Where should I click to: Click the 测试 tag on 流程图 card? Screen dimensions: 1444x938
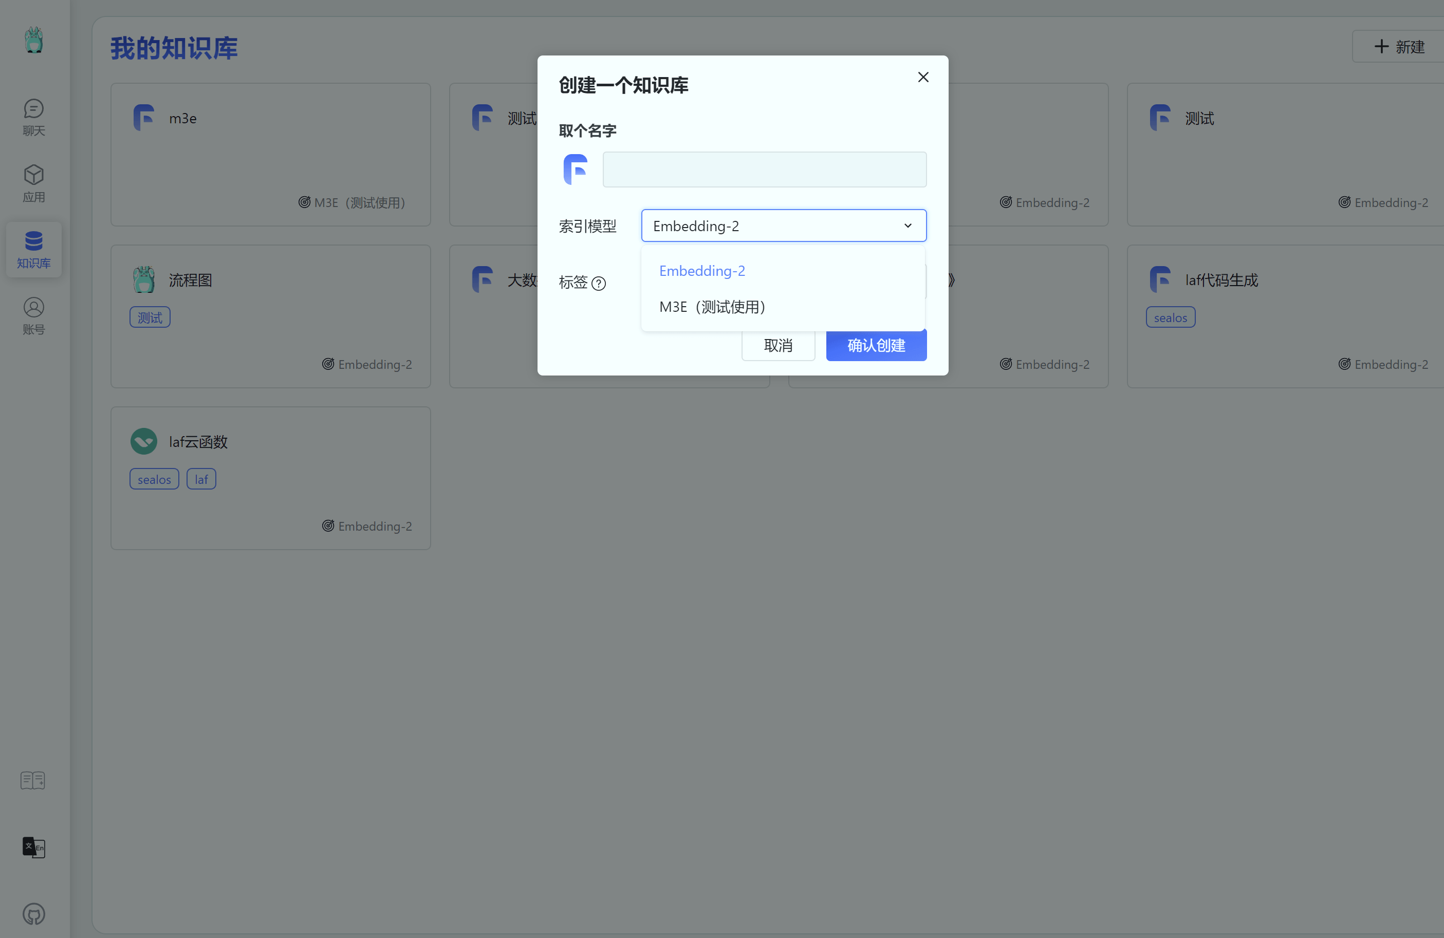click(149, 316)
